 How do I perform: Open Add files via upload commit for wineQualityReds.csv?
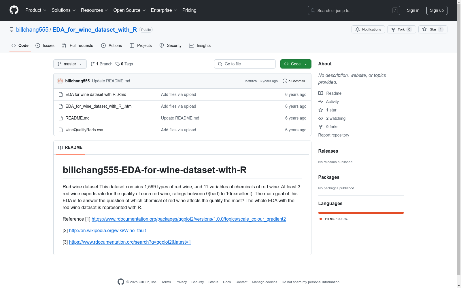click(178, 130)
